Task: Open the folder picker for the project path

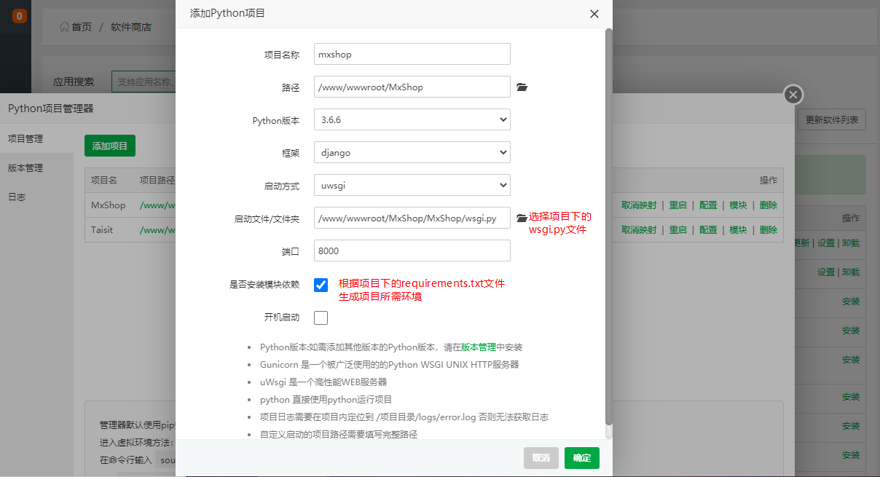Action: pyautogui.click(x=522, y=87)
